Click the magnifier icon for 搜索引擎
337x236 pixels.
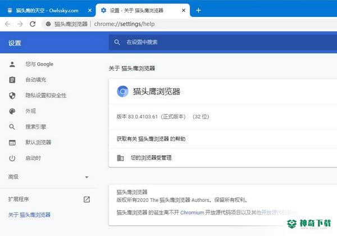click(x=12, y=127)
